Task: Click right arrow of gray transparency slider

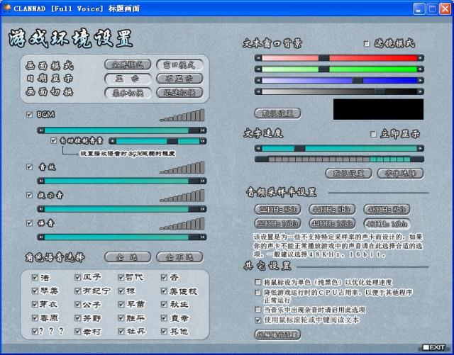Action: pos(421,91)
